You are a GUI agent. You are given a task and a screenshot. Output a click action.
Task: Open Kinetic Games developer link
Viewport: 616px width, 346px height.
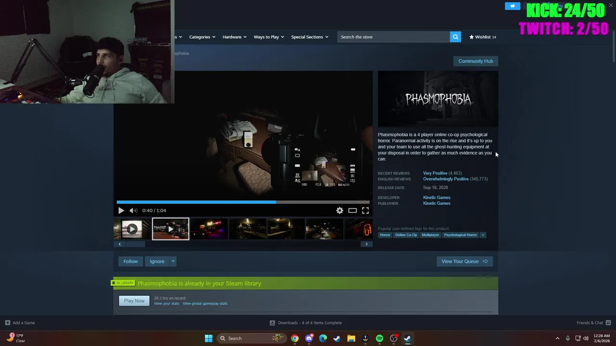[x=436, y=198]
